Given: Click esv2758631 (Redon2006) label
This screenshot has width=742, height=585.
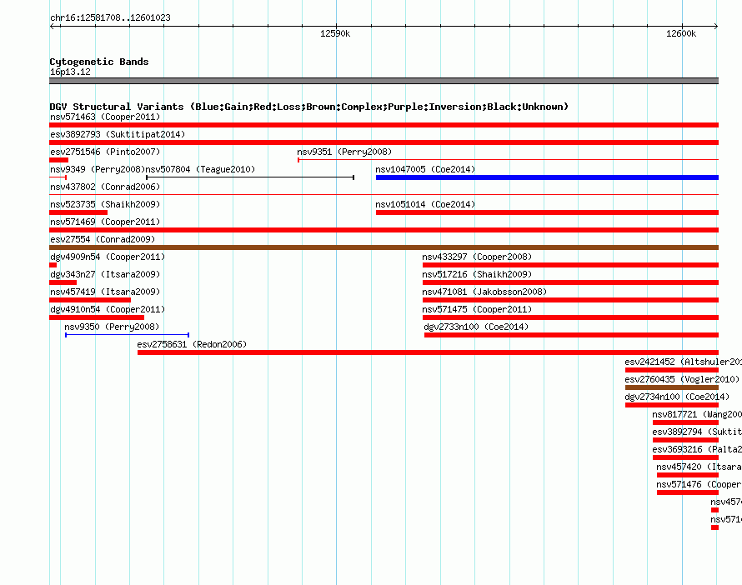Looking at the screenshot, I should [x=192, y=344].
